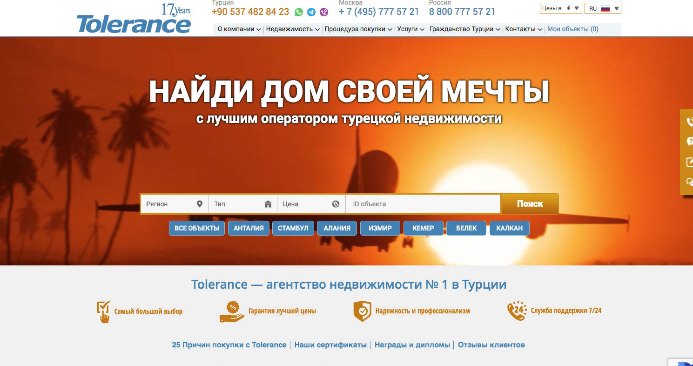Open 25 Причин покупки с Tolerance link

229,345
